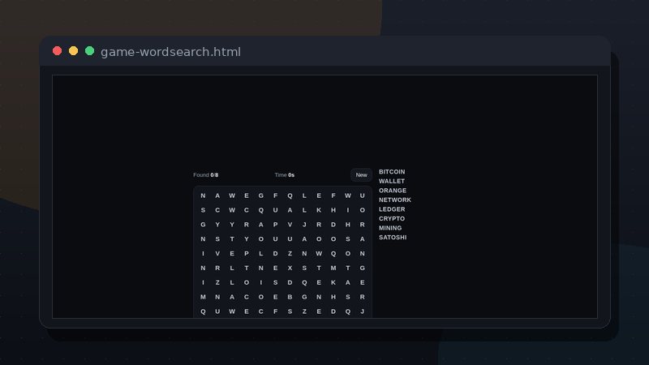
Task: Click letter G starting the GYYRAP row
Action: click(203, 225)
